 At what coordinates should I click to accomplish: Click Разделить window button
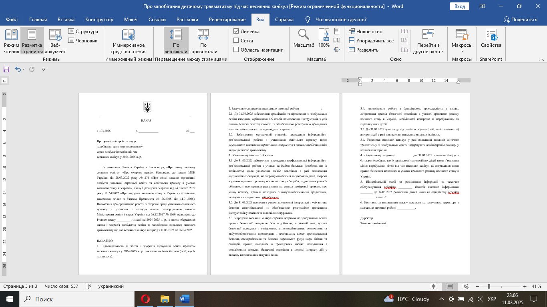[364, 50]
